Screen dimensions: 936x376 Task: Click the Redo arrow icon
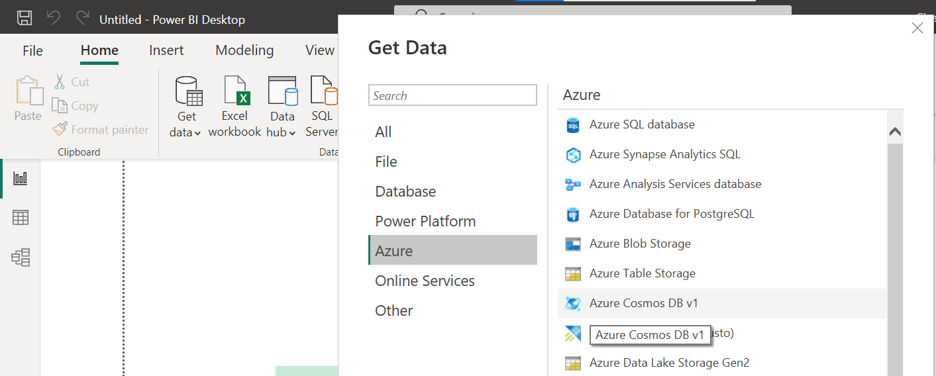pyautogui.click(x=83, y=18)
